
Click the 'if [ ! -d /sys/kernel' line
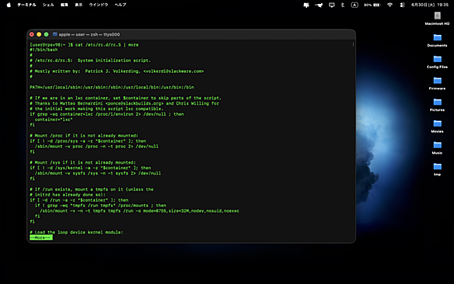91,168
